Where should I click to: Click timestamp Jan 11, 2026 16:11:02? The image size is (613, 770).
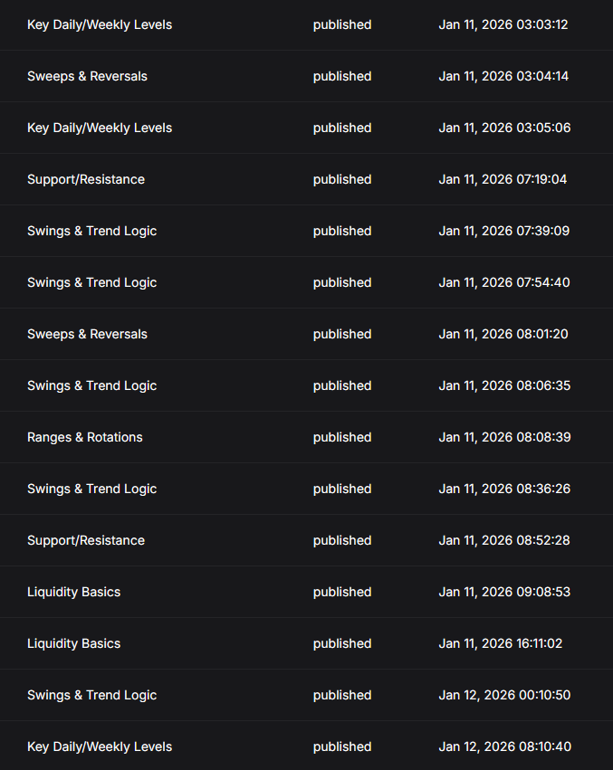[x=501, y=643]
